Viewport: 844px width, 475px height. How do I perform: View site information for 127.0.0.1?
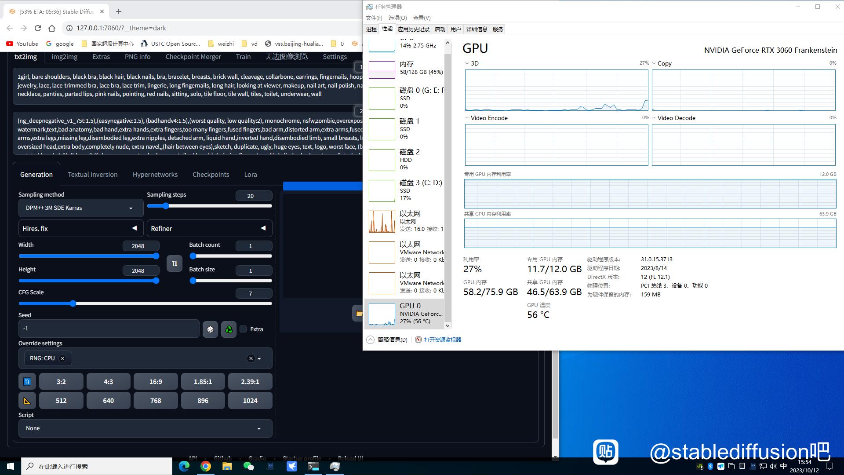(69, 28)
